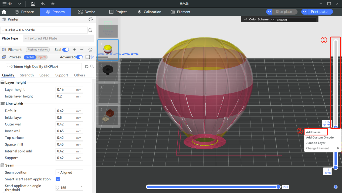Click the Print plate button

point(320,12)
